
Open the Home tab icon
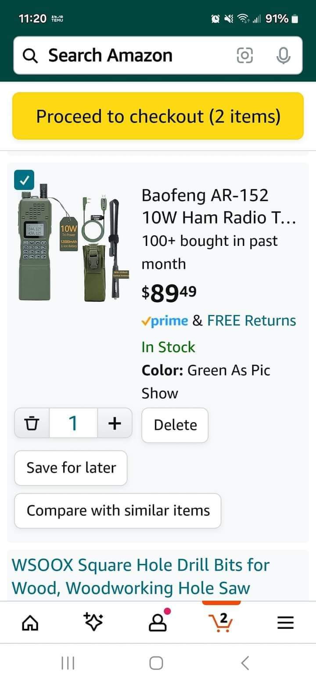point(30,622)
